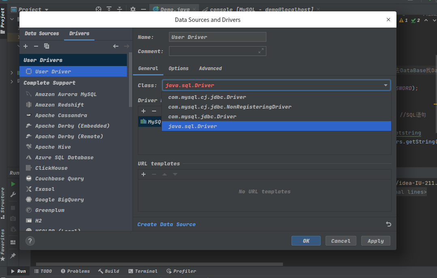Switch to the Data Sources tab

[x=42, y=34]
